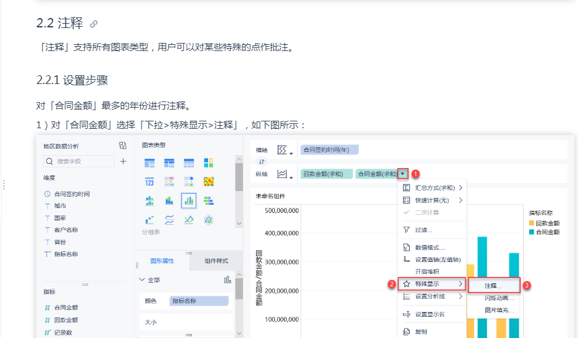Image resolution: width=578 pixels, height=338 pixels.
Task: Click the swap axes icon between 横轴 and 纵轴
Action: pyautogui.click(x=262, y=162)
